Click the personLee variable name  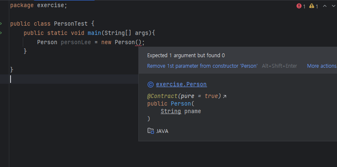click(x=76, y=42)
